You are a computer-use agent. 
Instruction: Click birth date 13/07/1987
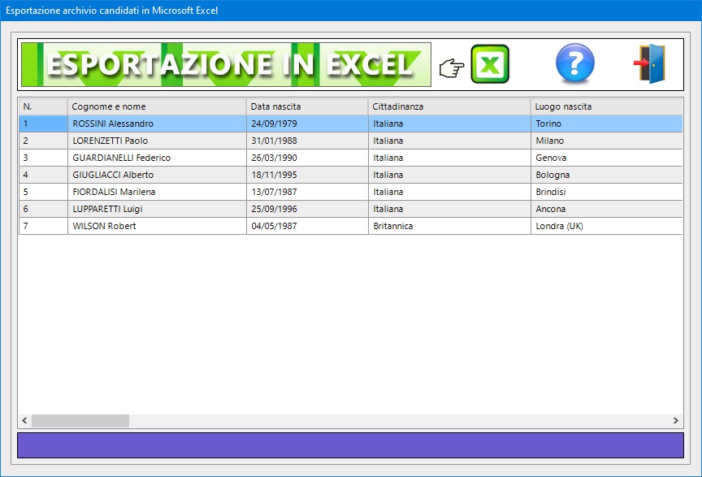pyautogui.click(x=307, y=192)
